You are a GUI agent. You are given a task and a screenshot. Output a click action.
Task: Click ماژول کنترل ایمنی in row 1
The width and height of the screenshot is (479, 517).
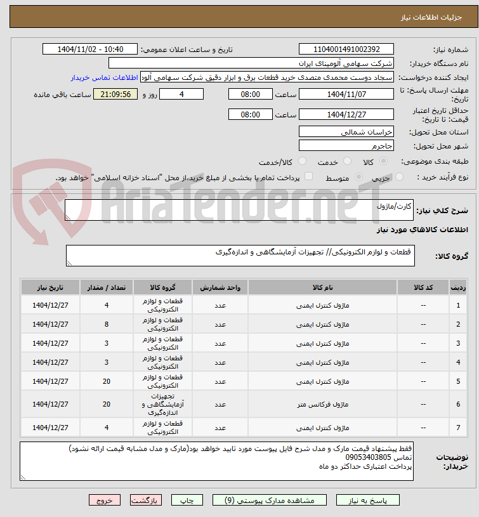pos(322,306)
